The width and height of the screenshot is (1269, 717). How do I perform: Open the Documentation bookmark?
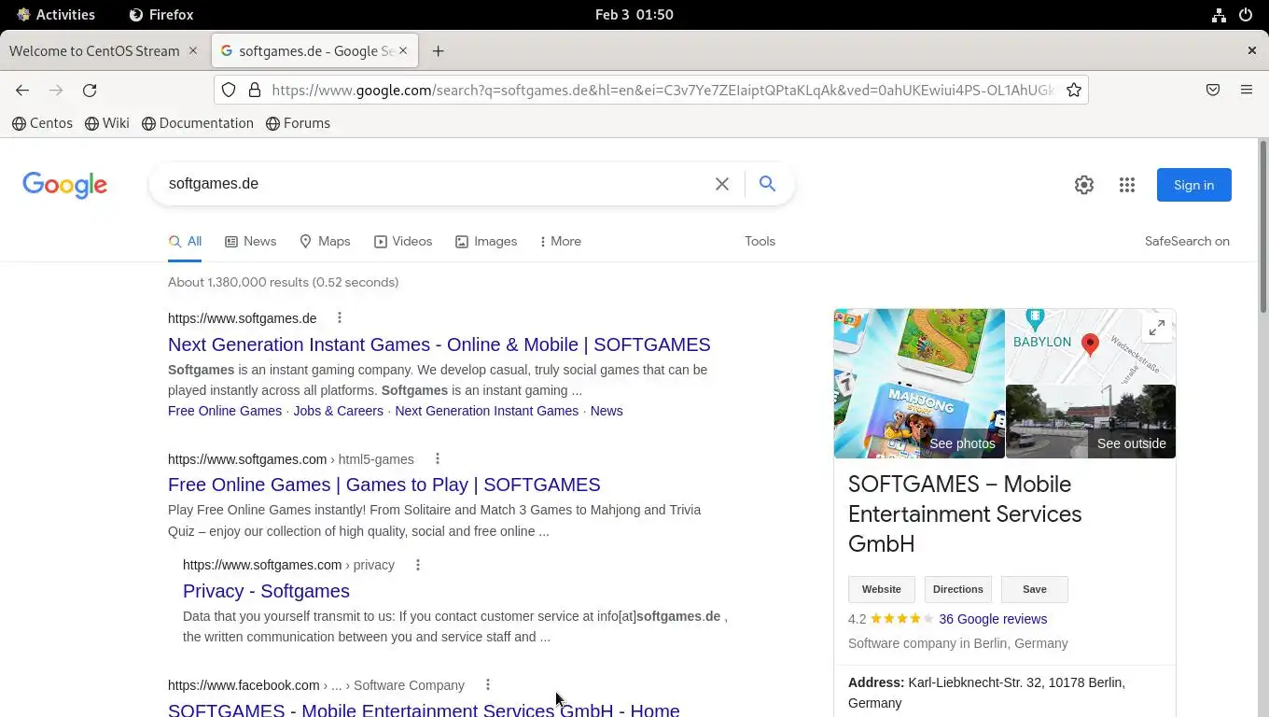(198, 123)
